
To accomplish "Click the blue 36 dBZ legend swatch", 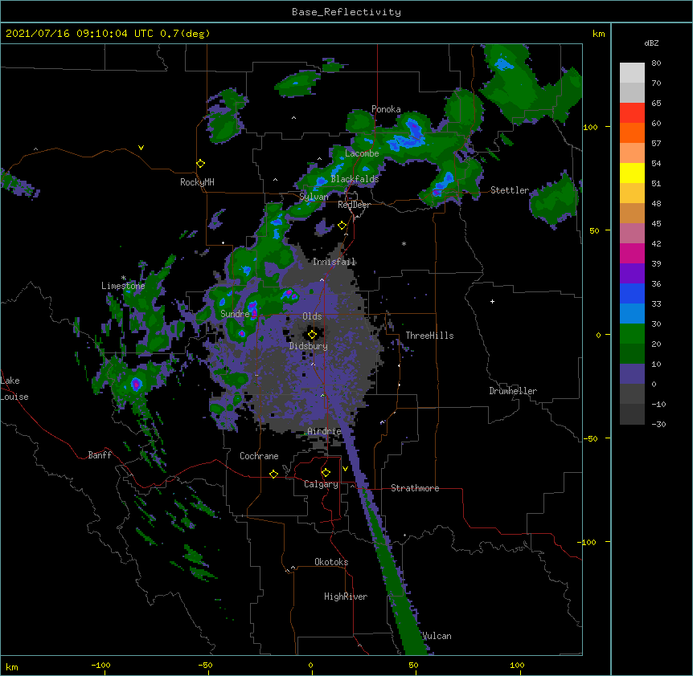I will tap(632, 293).
